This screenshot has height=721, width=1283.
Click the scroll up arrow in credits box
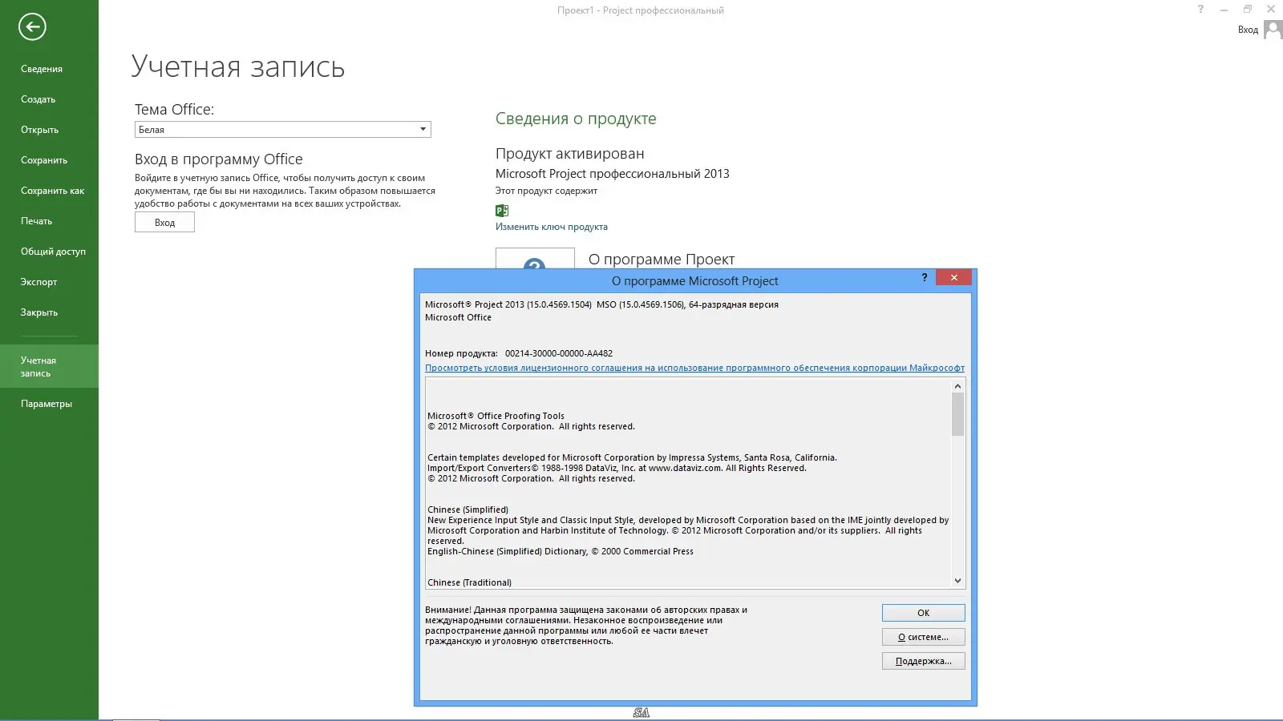coord(957,386)
